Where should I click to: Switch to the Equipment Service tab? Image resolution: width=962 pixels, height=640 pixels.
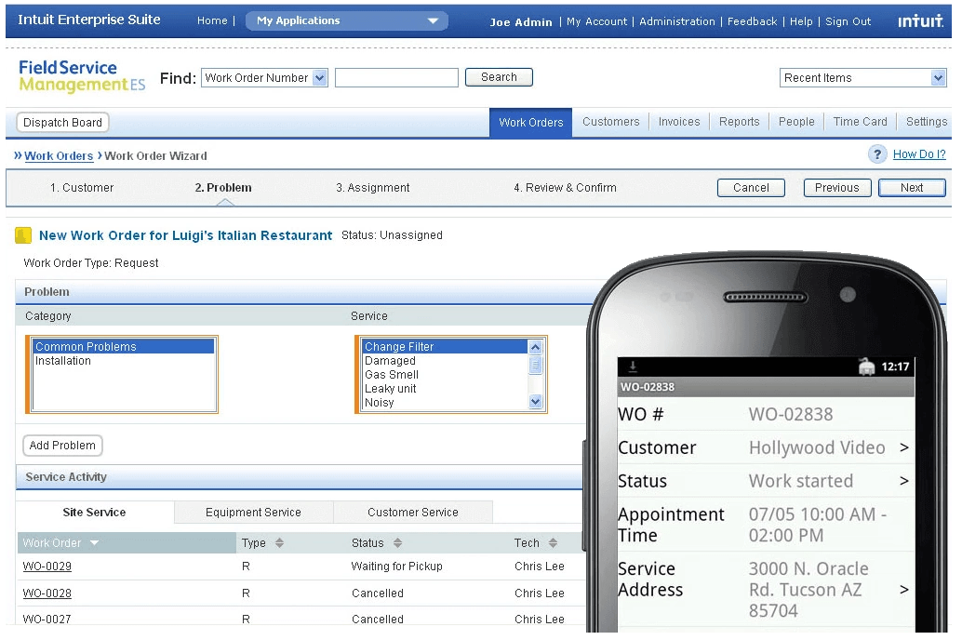coord(253,512)
